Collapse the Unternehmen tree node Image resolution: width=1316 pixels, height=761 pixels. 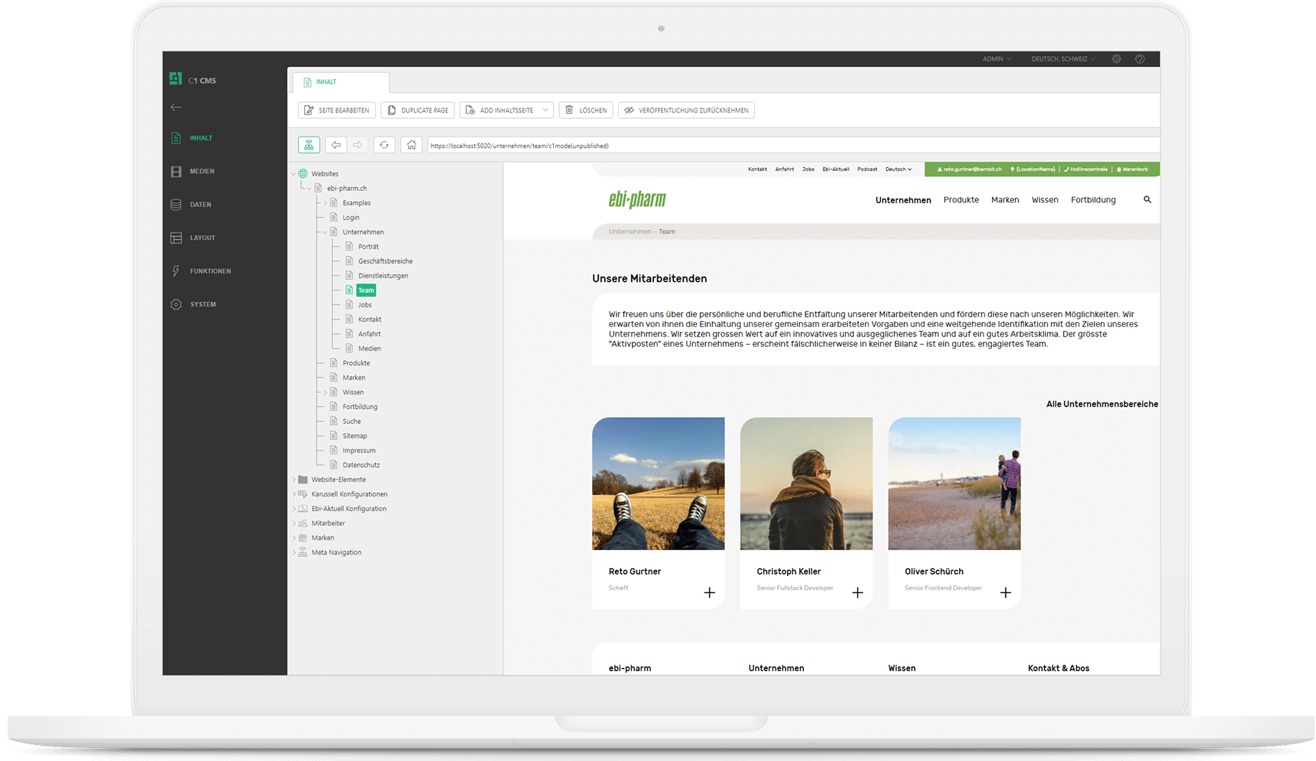pyautogui.click(x=325, y=232)
